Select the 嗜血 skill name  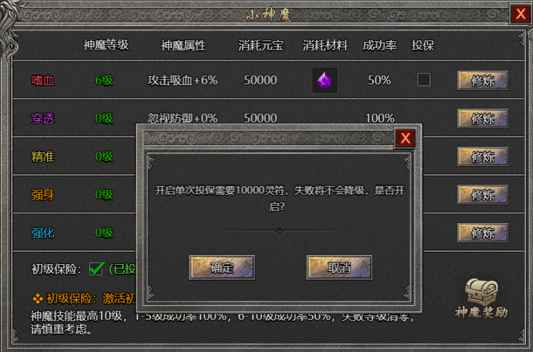(43, 80)
